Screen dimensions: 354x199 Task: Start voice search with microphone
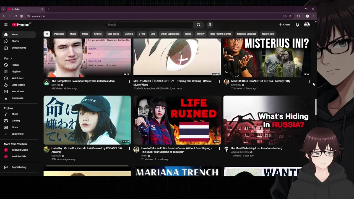point(210,25)
